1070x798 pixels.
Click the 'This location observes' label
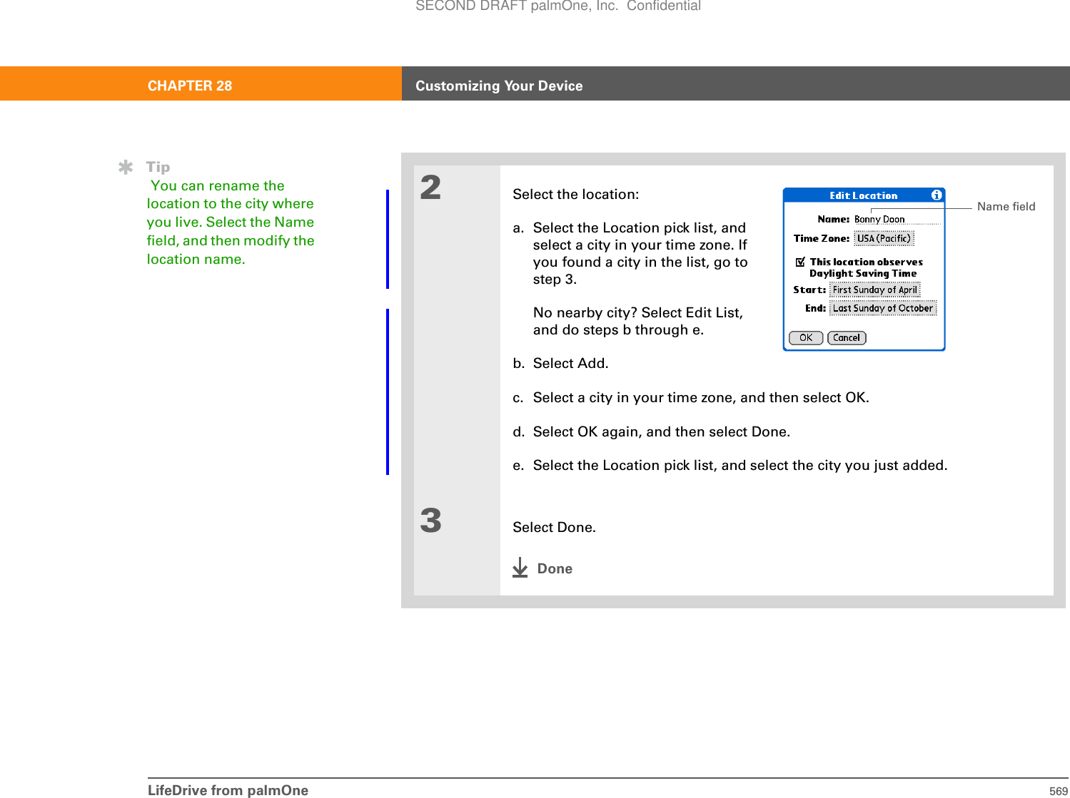(866, 262)
